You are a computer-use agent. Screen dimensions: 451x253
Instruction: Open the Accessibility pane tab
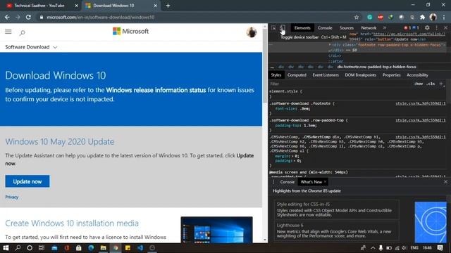coord(417,75)
